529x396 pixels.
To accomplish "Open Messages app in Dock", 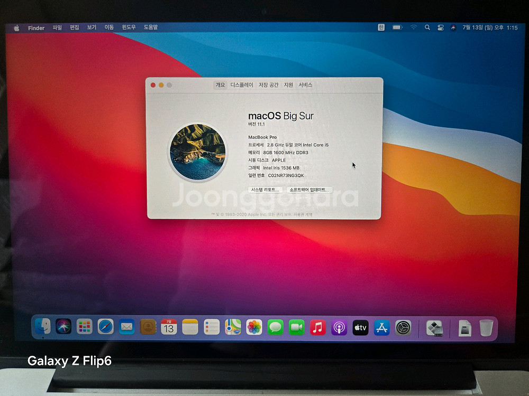I will [x=275, y=327].
